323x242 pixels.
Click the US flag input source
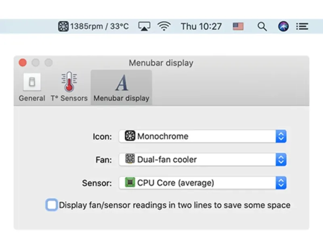pos(238,27)
